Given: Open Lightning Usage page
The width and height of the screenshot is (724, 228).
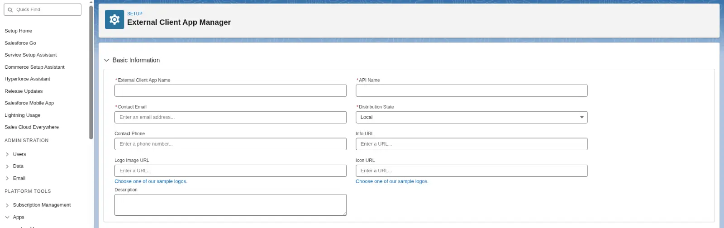Looking at the screenshot, I should 23,115.
